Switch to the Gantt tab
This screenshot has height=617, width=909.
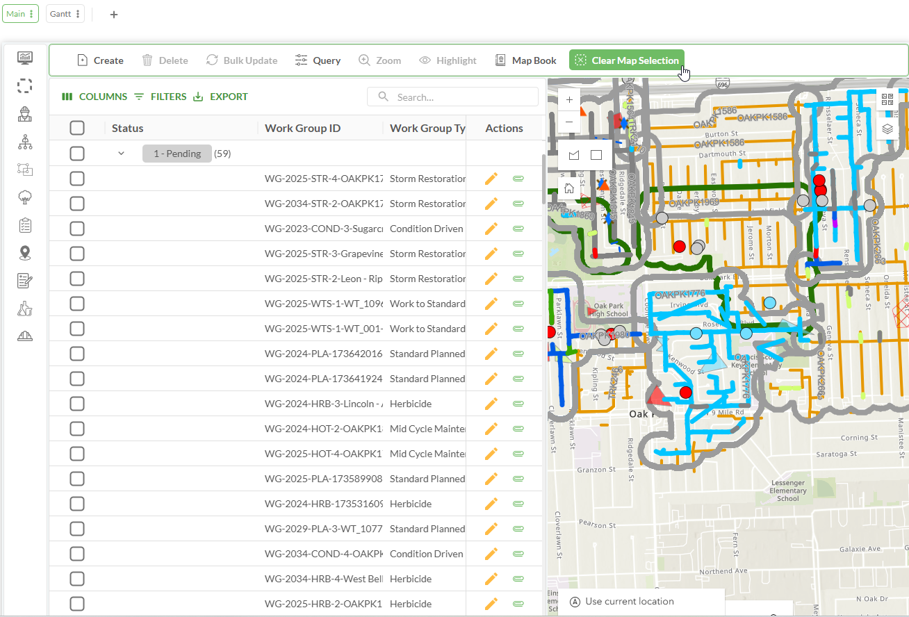click(60, 14)
